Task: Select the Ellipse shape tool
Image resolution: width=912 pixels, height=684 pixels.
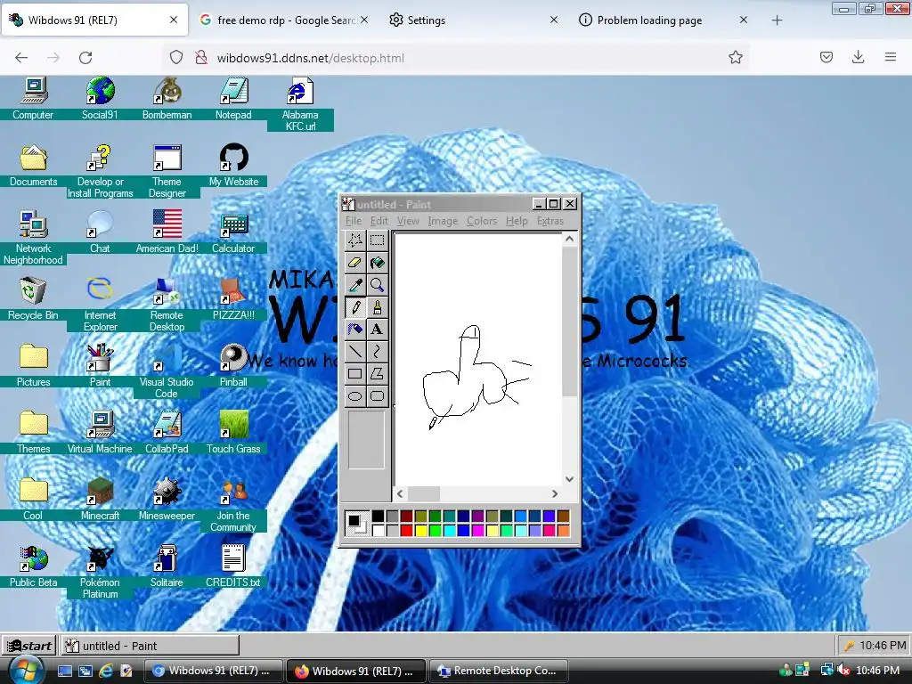Action: pyautogui.click(x=354, y=396)
